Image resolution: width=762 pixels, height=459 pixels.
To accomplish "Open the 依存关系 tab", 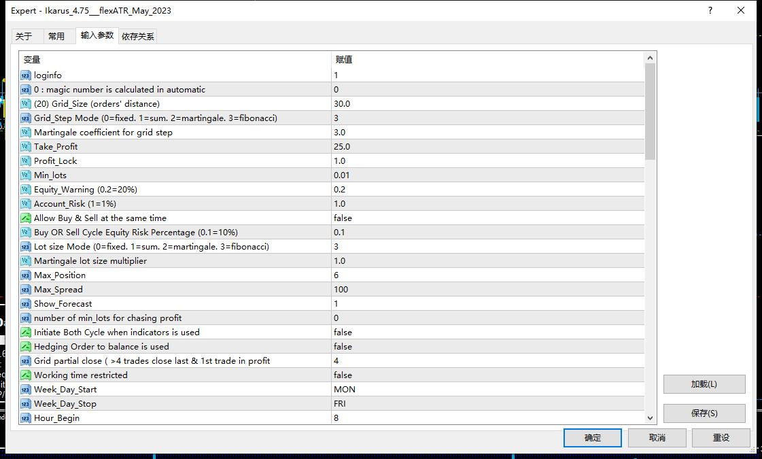I will point(138,37).
